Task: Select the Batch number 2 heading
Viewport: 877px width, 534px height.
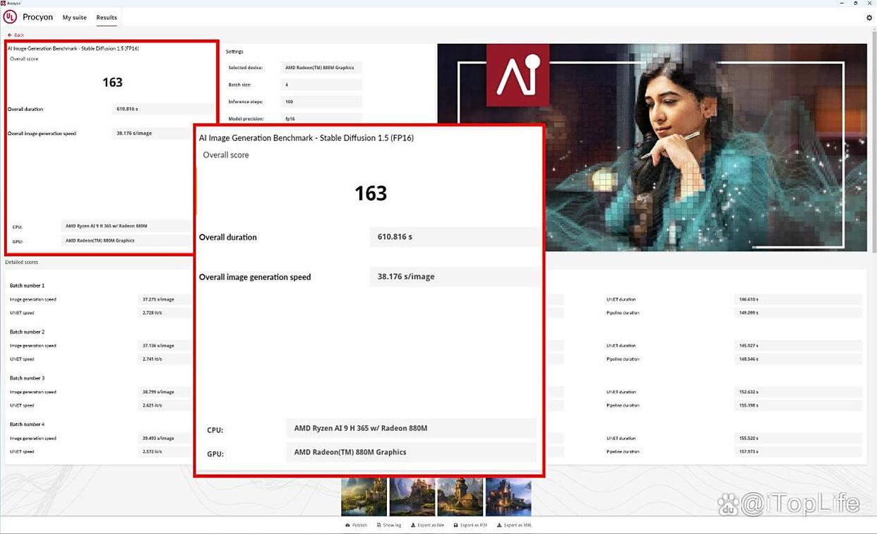Action: coord(27,332)
